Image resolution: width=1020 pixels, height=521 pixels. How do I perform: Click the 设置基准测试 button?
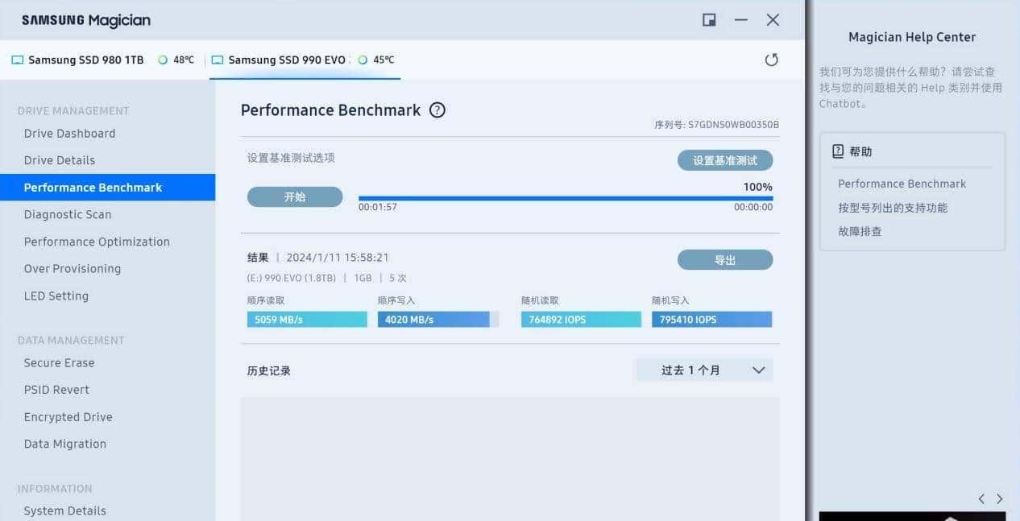tap(724, 160)
